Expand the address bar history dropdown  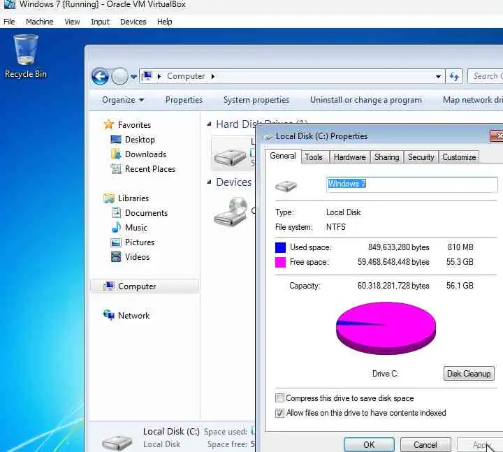click(438, 76)
